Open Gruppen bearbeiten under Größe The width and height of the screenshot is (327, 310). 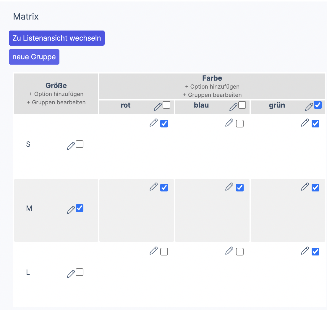tap(56, 102)
